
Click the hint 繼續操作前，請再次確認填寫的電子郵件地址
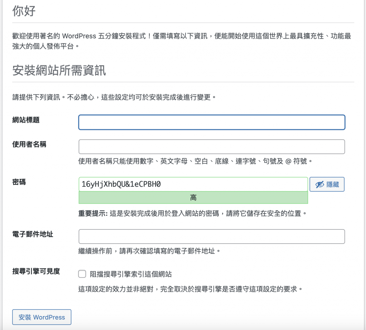coord(149,251)
